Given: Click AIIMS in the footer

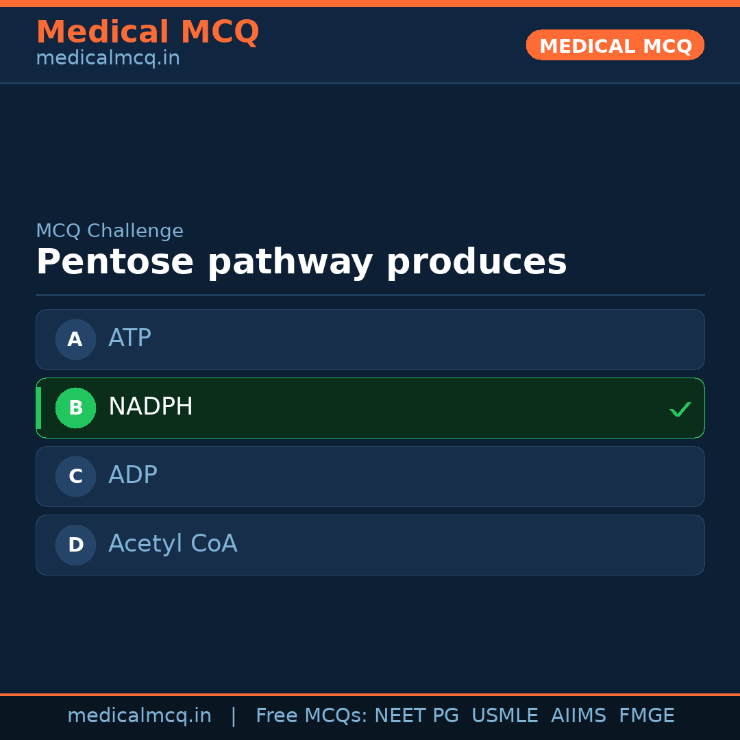Looking at the screenshot, I should pos(578,716).
